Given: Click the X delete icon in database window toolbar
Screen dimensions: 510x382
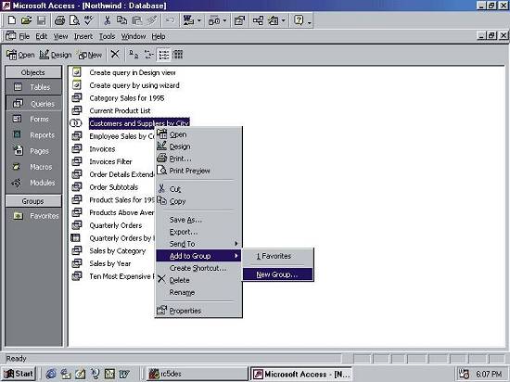Looking at the screenshot, I should [115, 54].
